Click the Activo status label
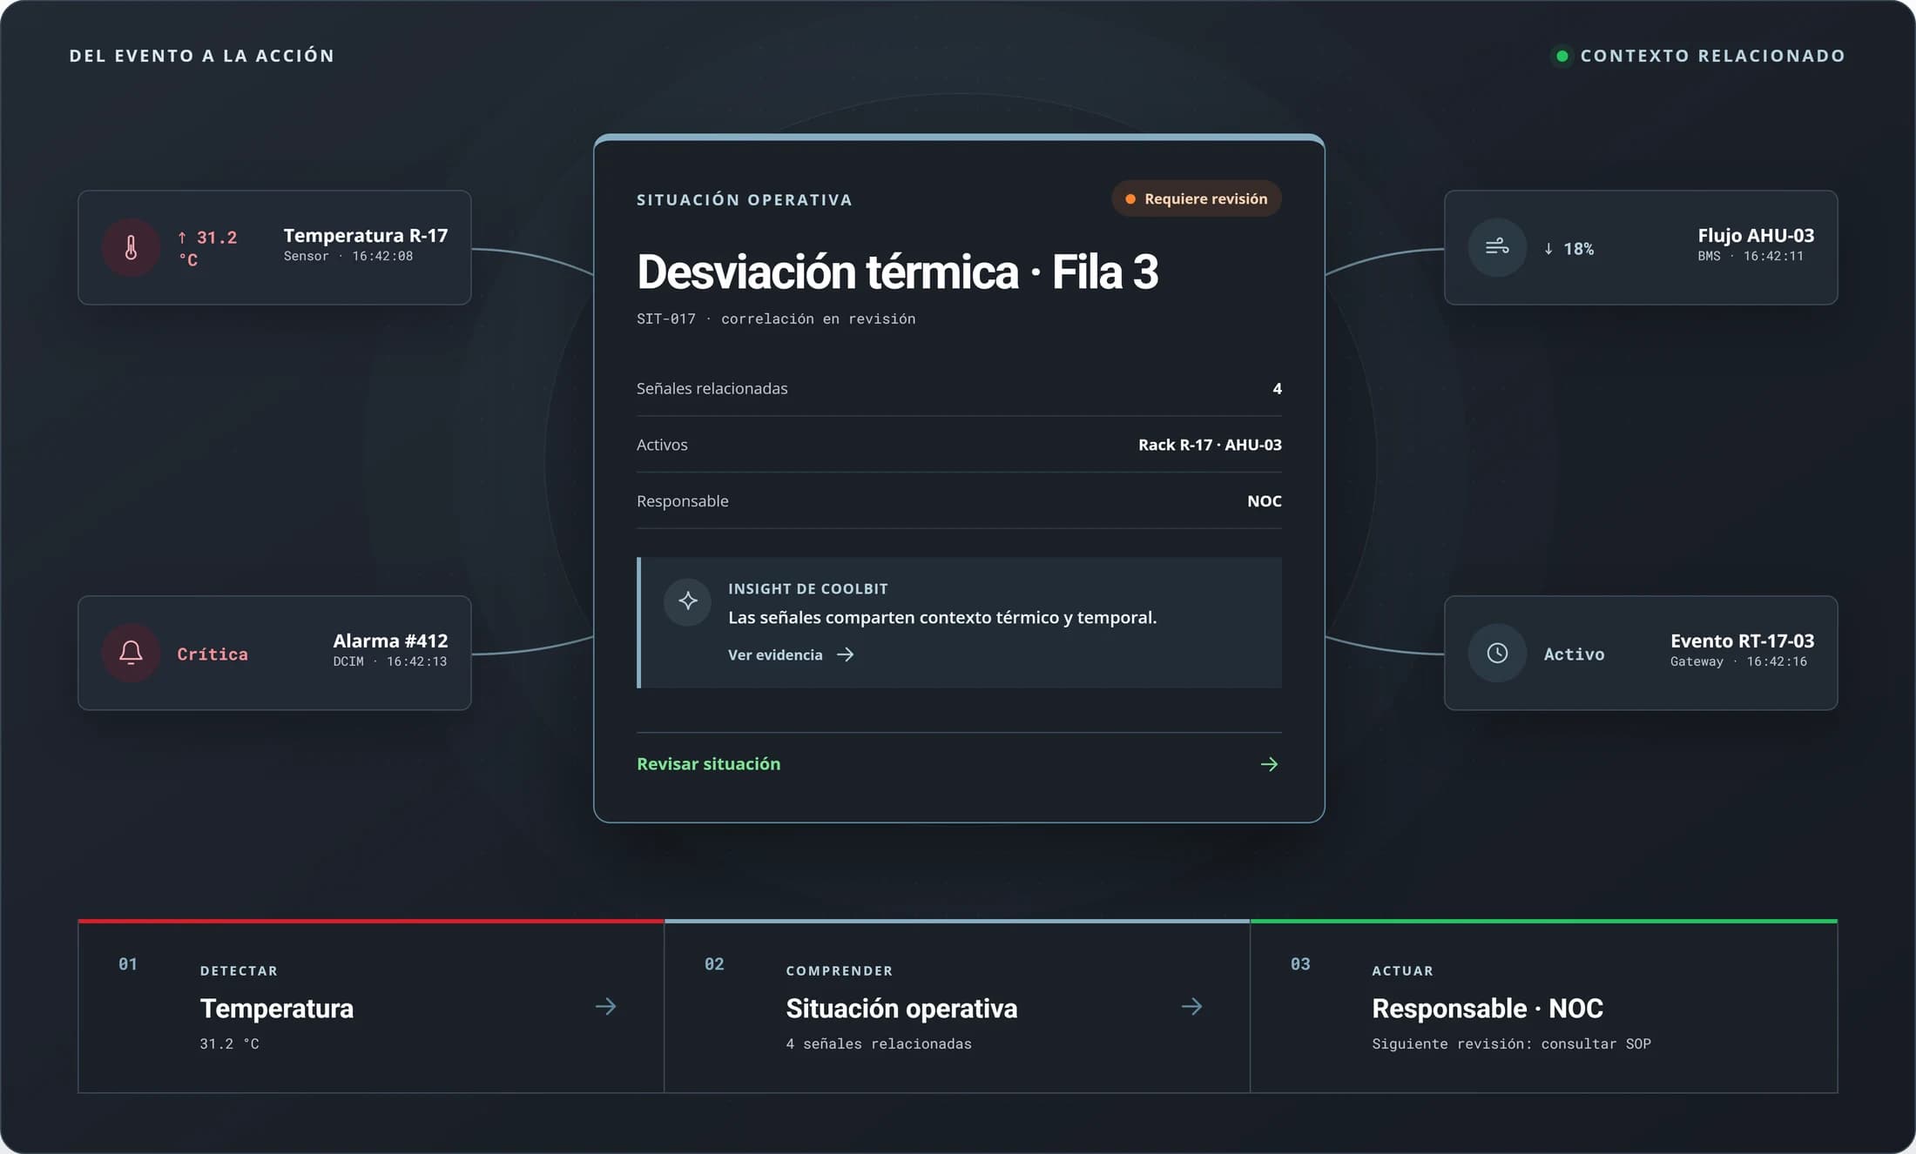Screen dimensions: 1916x1154 pyautogui.click(x=1574, y=654)
